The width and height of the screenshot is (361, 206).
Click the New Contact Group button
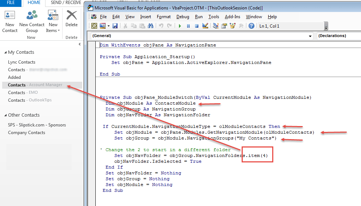(32, 21)
